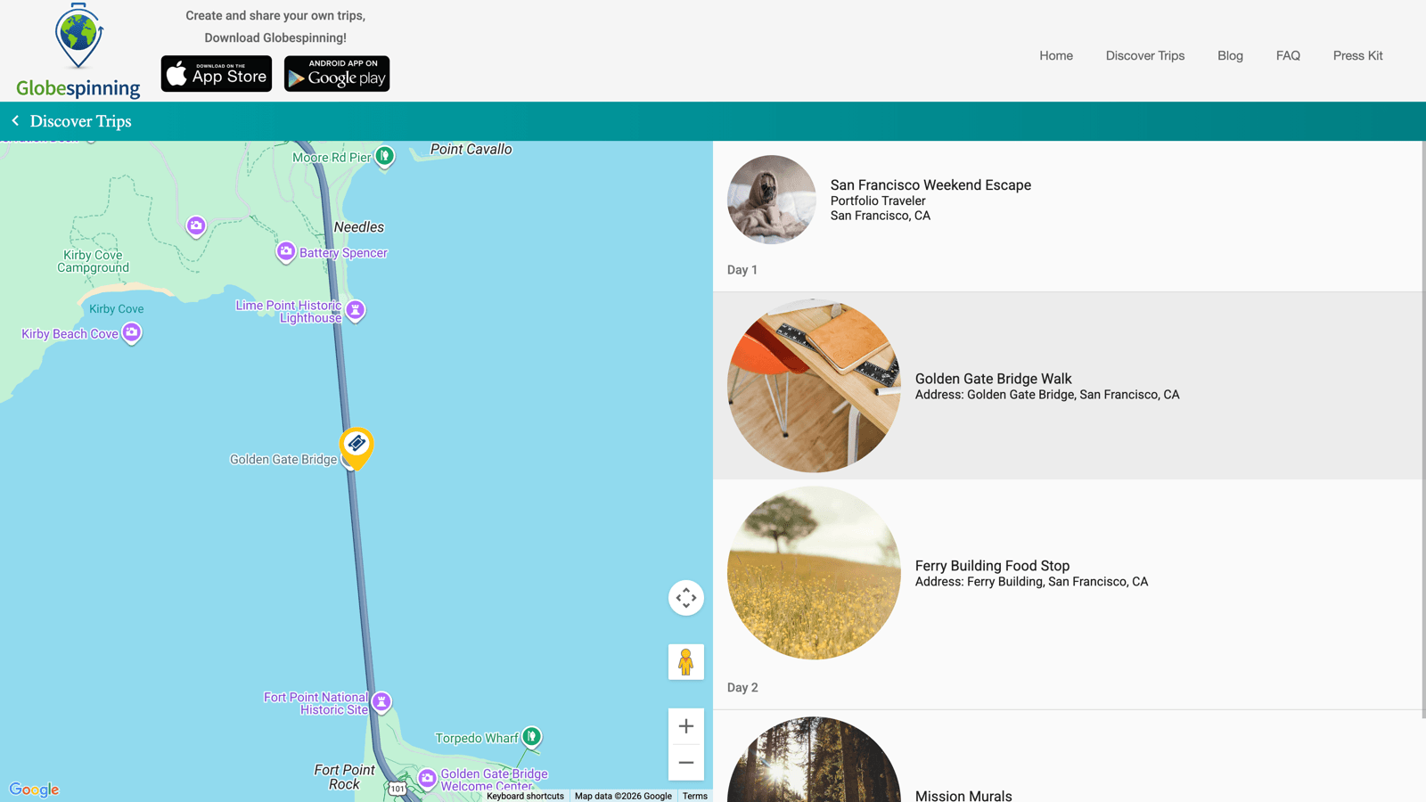Go to the FAQ section
Image resolution: width=1426 pixels, height=802 pixels.
point(1288,55)
